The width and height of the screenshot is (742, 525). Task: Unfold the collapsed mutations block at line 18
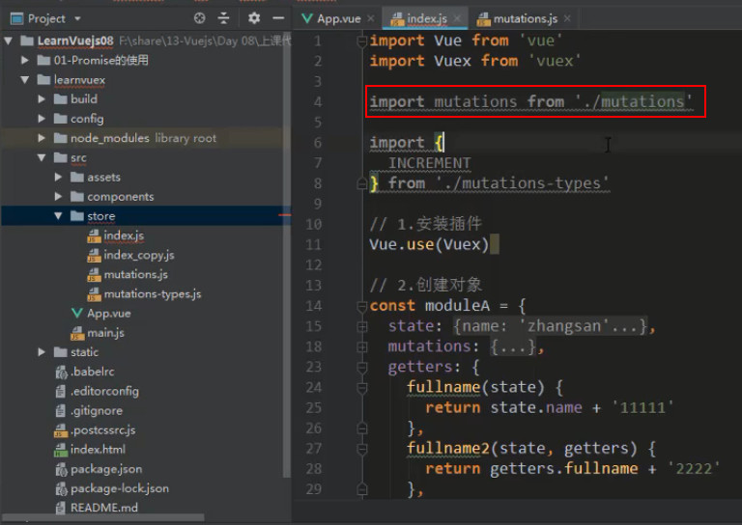click(x=362, y=346)
